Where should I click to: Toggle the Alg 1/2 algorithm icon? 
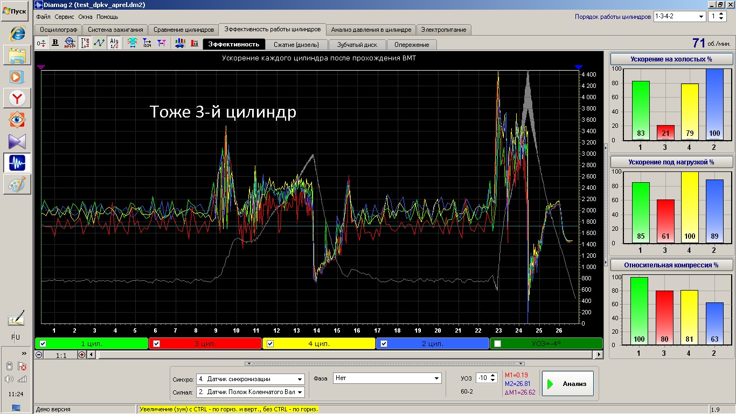[x=114, y=44]
